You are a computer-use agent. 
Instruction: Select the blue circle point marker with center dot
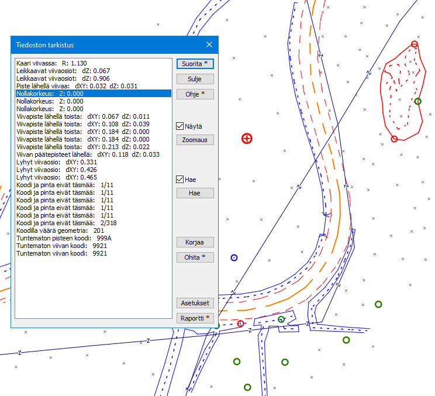(x=234, y=257)
